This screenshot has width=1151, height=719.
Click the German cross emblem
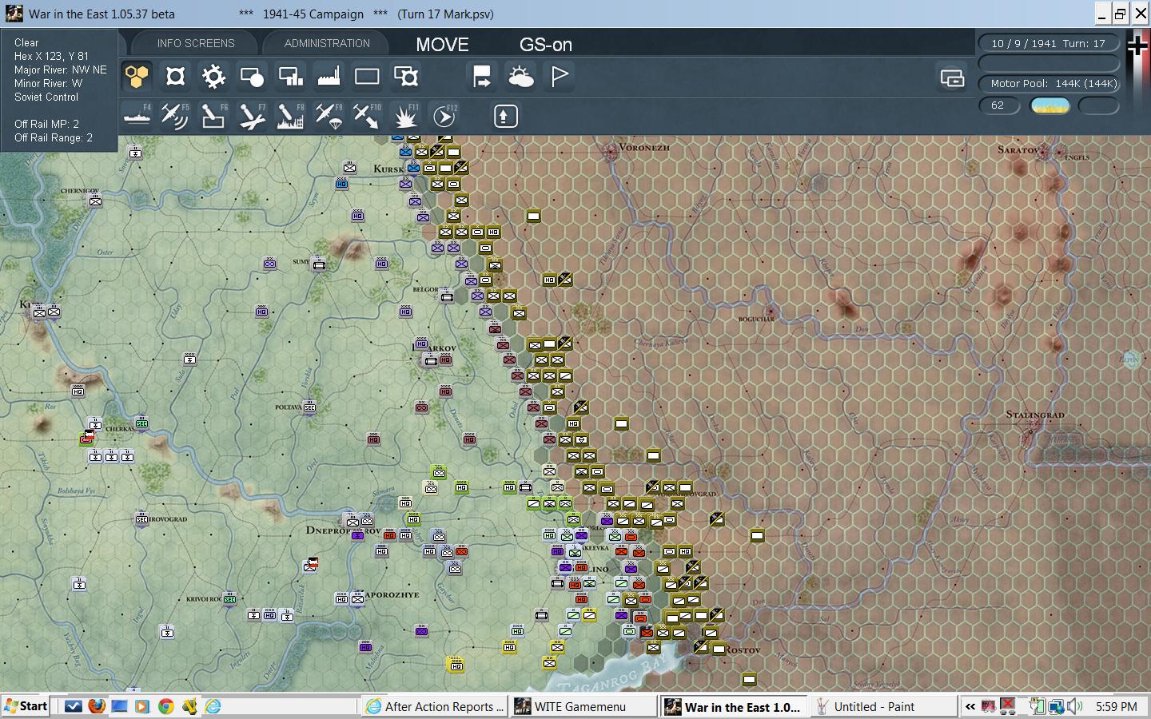(1137, 46)
